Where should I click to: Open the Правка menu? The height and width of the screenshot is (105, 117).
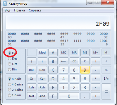(x=19, y=10)
